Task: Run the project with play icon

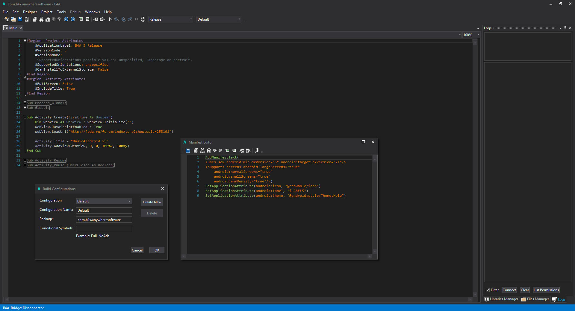Action: tap(110, 19)
